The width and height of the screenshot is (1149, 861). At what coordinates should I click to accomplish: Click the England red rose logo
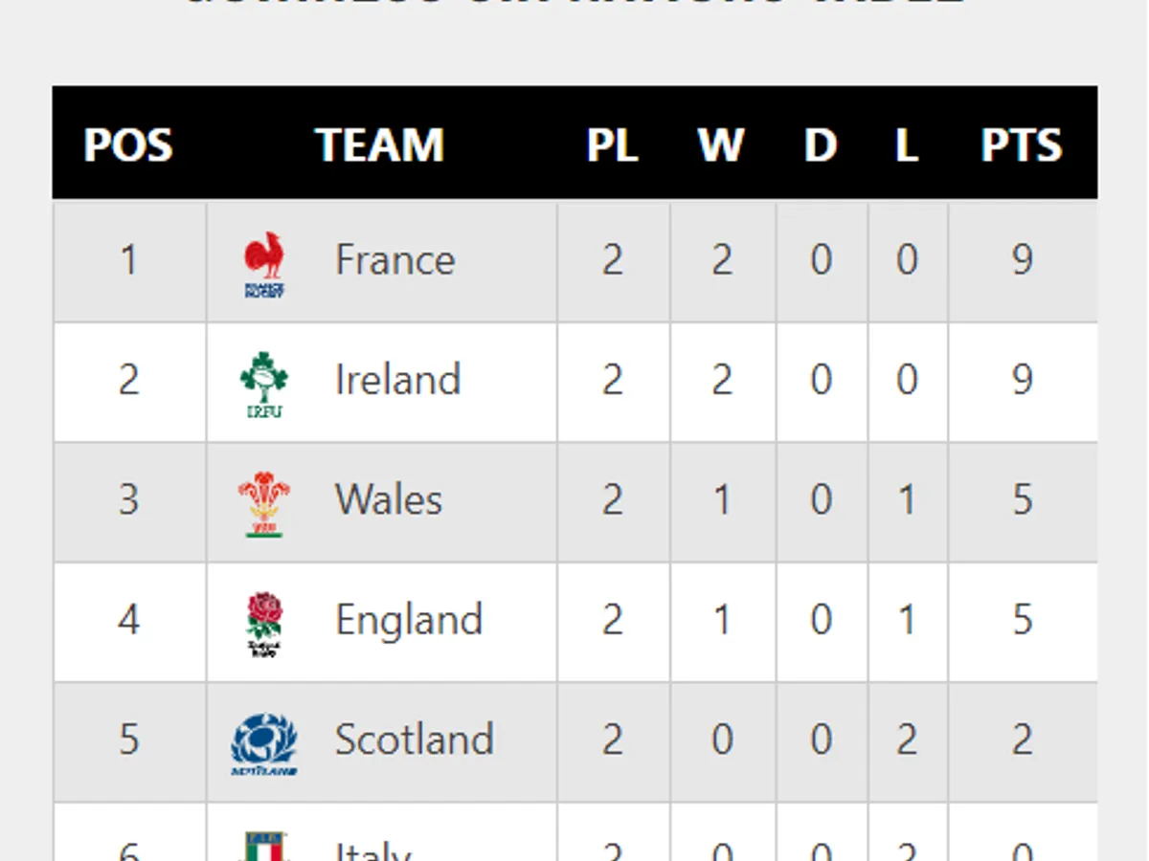pos(264,624)
